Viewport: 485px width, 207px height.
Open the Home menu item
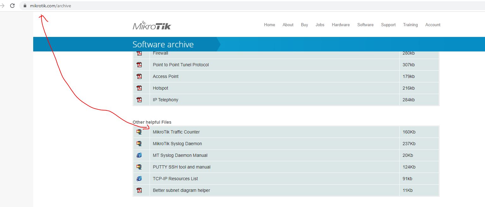[x=269, y=25]
